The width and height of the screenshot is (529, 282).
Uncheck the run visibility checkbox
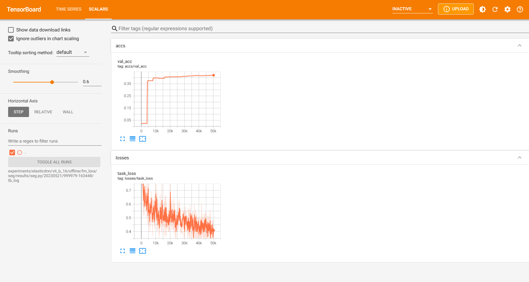click(x=12, y=153)
